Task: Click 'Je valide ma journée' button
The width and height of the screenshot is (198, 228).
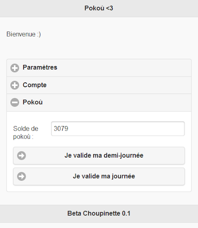Action: click(x=99, y=176)
